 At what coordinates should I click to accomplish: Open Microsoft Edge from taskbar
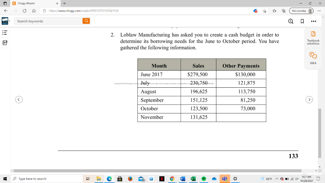(x=109, y=179)
